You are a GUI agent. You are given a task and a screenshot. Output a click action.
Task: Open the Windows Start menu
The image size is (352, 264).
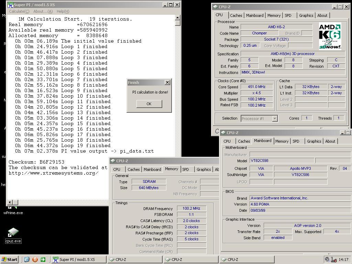pyautogui.click(x=9, y=260)
